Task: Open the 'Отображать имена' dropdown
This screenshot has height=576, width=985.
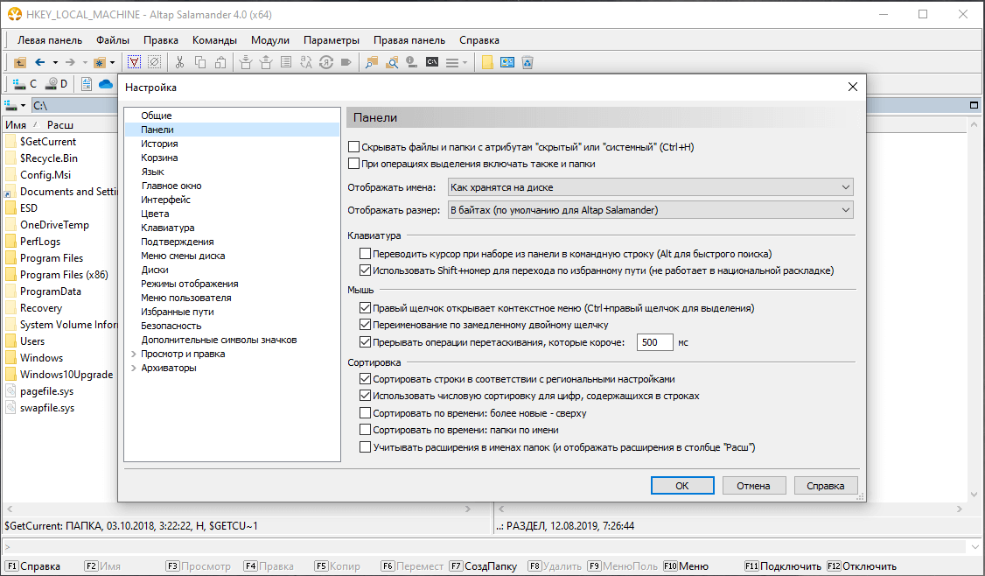Action: click(650, 187)
